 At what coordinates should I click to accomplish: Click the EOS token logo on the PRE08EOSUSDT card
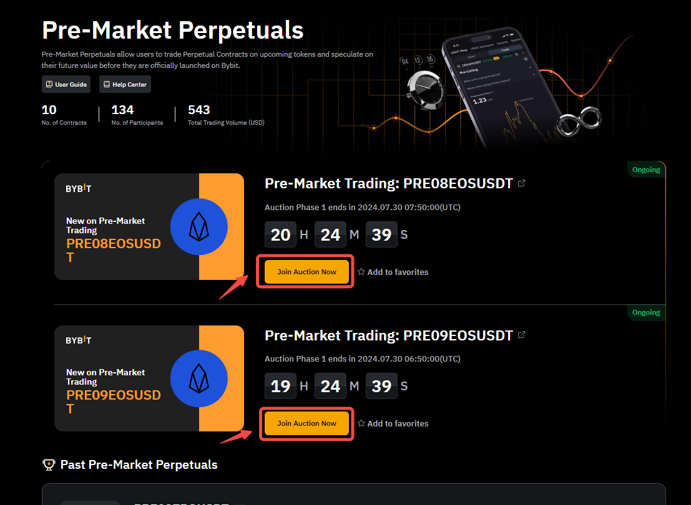click(198, 227)
